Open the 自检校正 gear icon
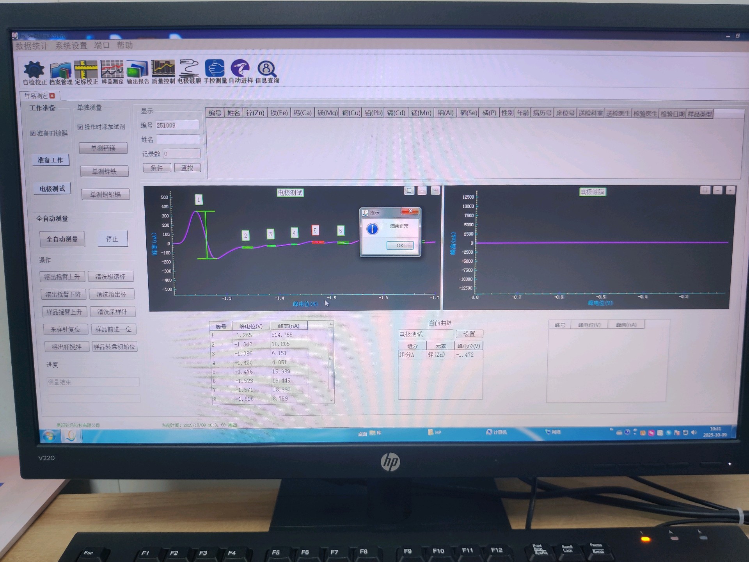This screenshot has width=749, height=562. 34,70
